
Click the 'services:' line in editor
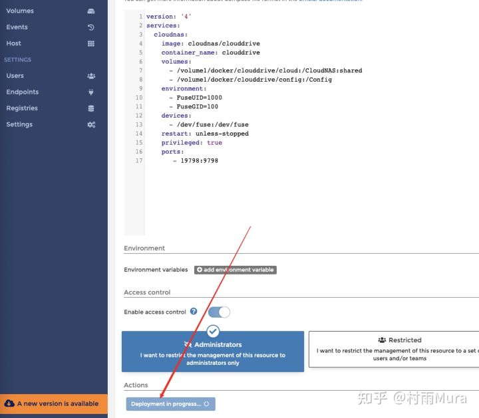163,26
